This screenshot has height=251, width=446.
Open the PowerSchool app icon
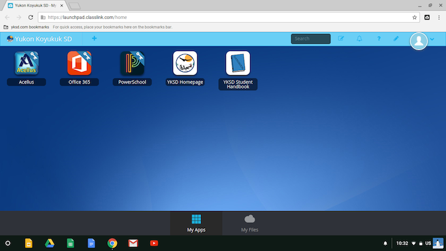pos(133,63)
